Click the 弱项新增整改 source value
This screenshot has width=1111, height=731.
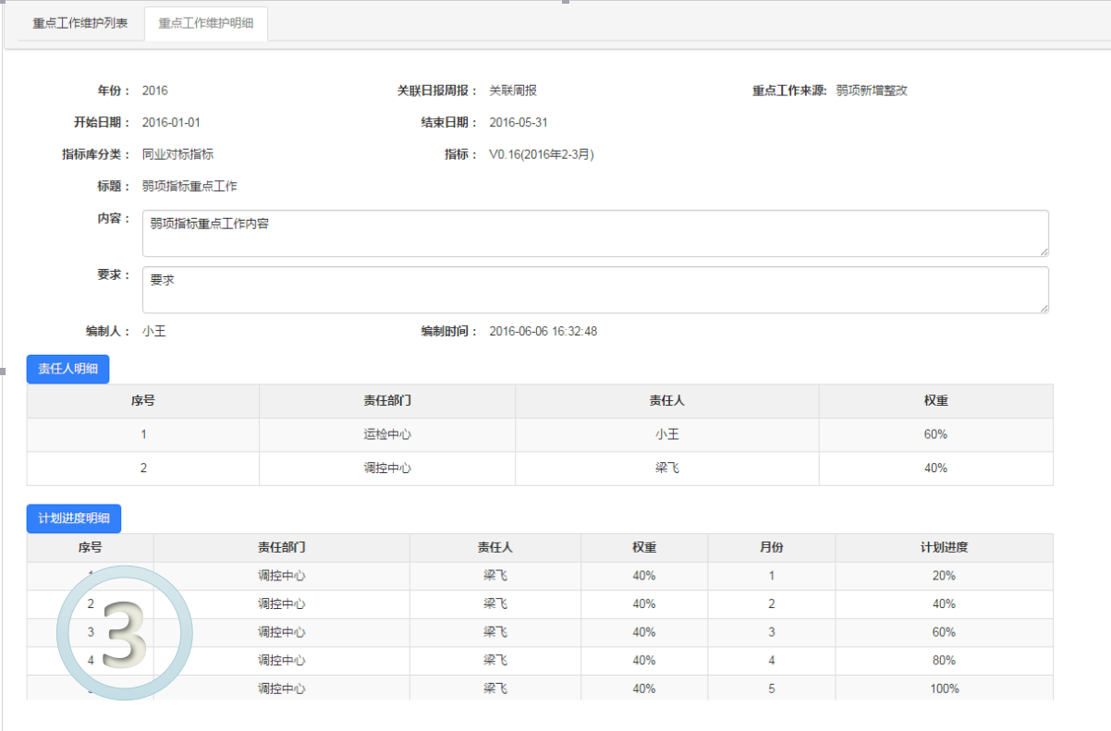[871, 91]
